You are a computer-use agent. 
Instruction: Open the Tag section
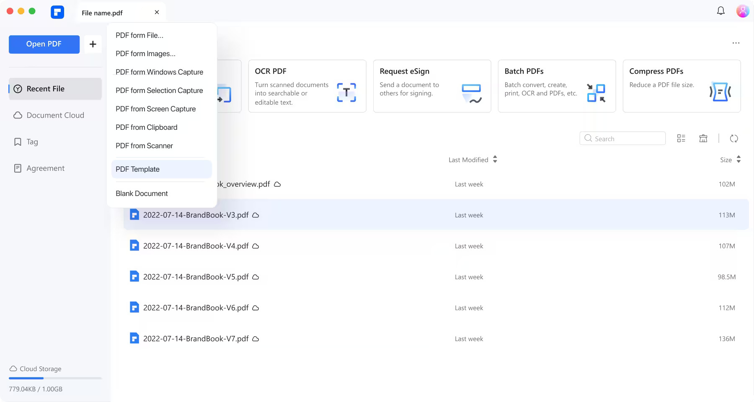pyautogui.click(x=55, y=142)
